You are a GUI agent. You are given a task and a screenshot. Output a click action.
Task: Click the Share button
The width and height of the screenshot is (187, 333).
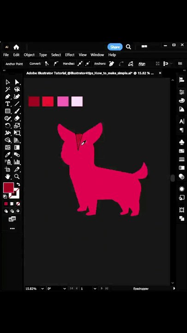click(115, 47)
